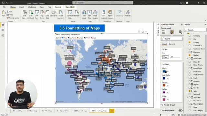This screenshot has width=207, height=116.
Task: Create a Quick measure
Action: 110,15
